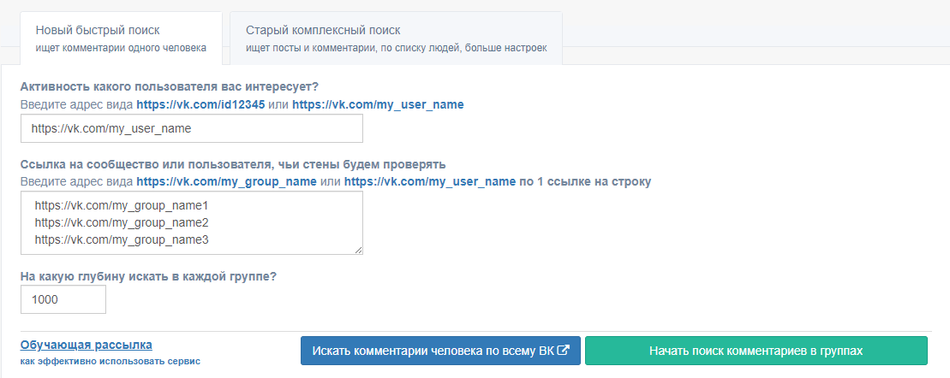This screenshot has width=950, height=378.
Task: Click the как эффективно использовать сервис caption
Action: (110, 362)
